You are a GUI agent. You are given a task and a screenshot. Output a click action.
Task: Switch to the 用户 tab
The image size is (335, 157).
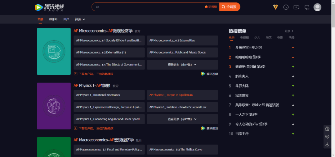(x=66, y=19)
